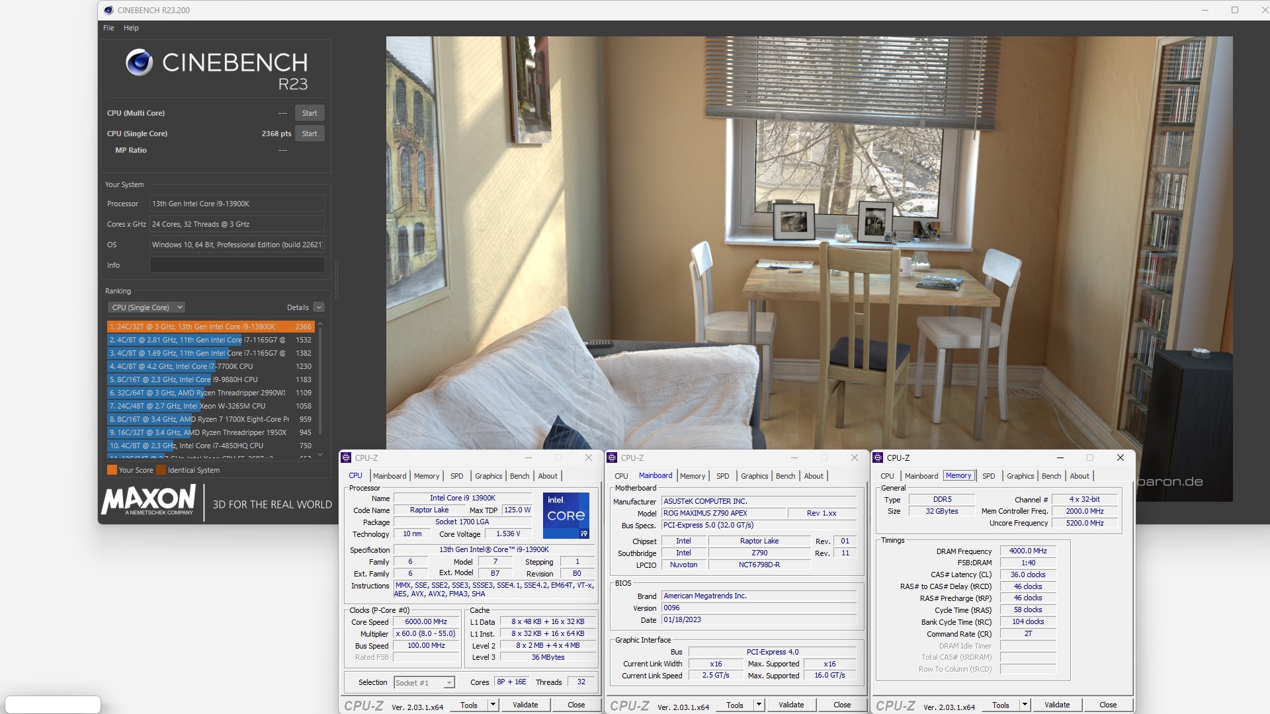This screenshot has width=1270, height=714.
Task: Click the MAXON logo
Action: tap(149, 500)
